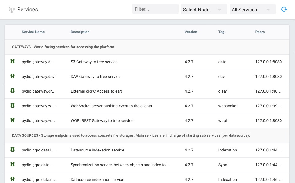This screenshot has height=183, width=295.
Task: Refresh the services list with the reload icon
Action: [284, 9]
